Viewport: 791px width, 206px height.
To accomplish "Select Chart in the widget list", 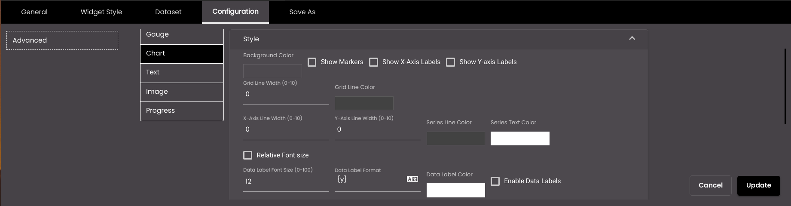I will (x=182, y=54).
